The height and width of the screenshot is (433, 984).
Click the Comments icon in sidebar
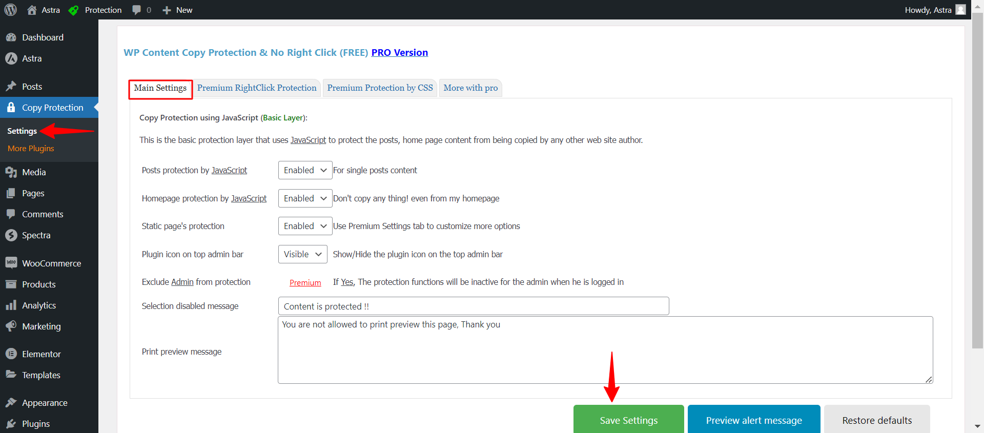tap(11, 214)
